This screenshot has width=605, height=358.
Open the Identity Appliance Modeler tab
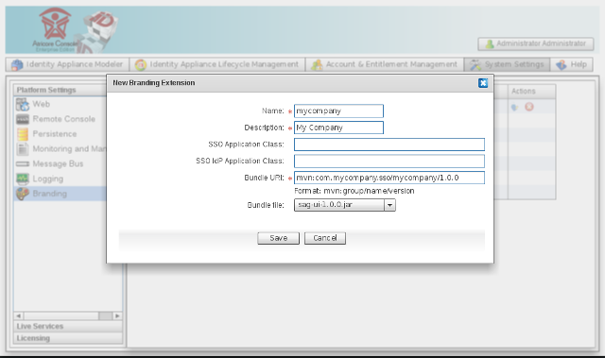click(67, 65)
